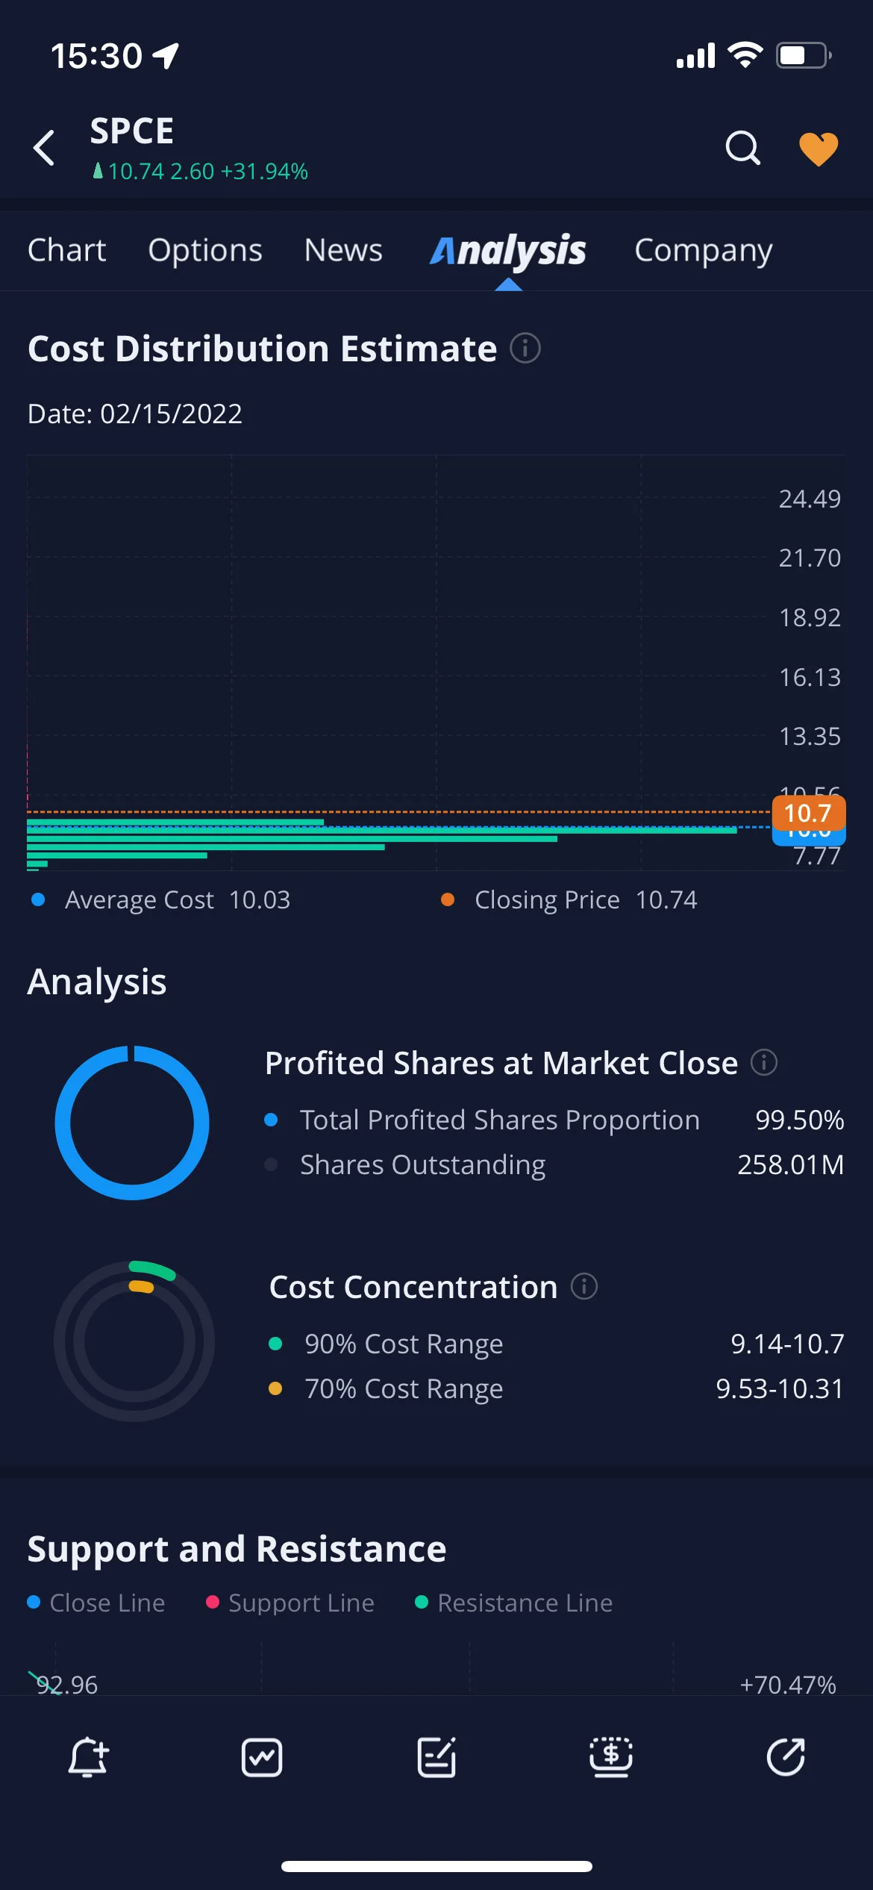Tap the orange 10.7 closing price marker
The image size is (873, 1890).
(808, 813)
